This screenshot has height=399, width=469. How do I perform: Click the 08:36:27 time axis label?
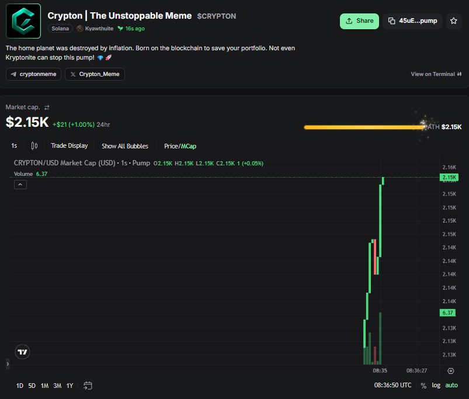point(416,370)
